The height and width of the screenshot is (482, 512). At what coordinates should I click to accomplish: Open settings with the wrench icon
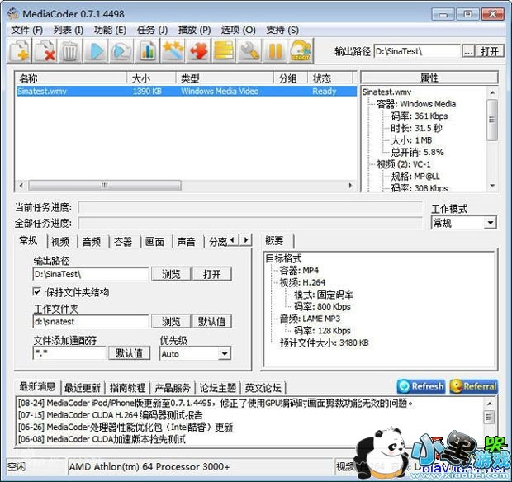pos(249,51)
